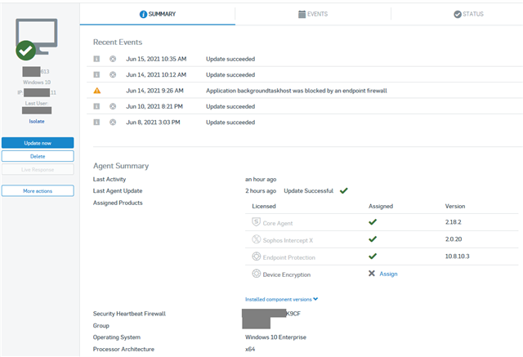The height and width of the screenshot is (357, 523).
Task: Assign Device Encryption via Assign link
Action: pyautogui.click(x=389, y=274)
